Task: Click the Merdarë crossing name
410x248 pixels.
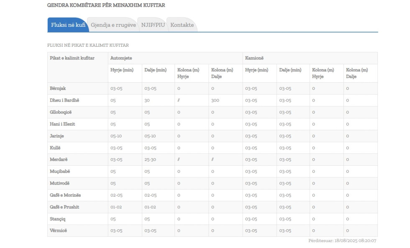Action: click(x=59, y=159)
